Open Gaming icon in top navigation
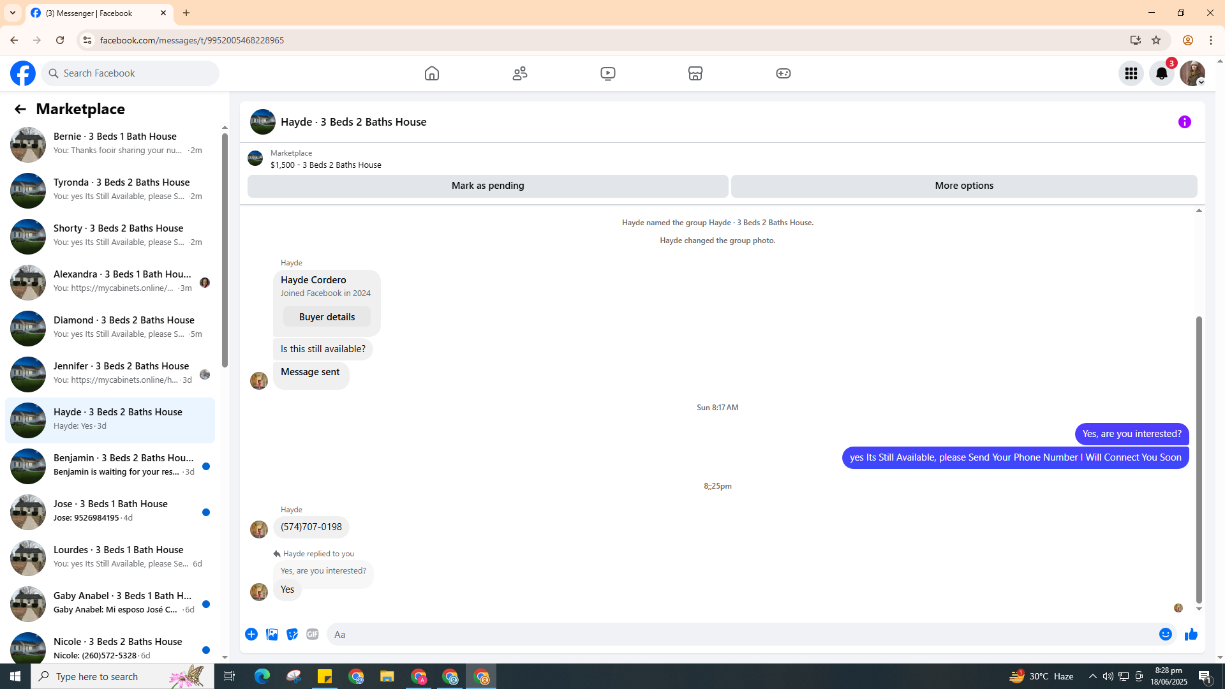 [x=783, y=73]
